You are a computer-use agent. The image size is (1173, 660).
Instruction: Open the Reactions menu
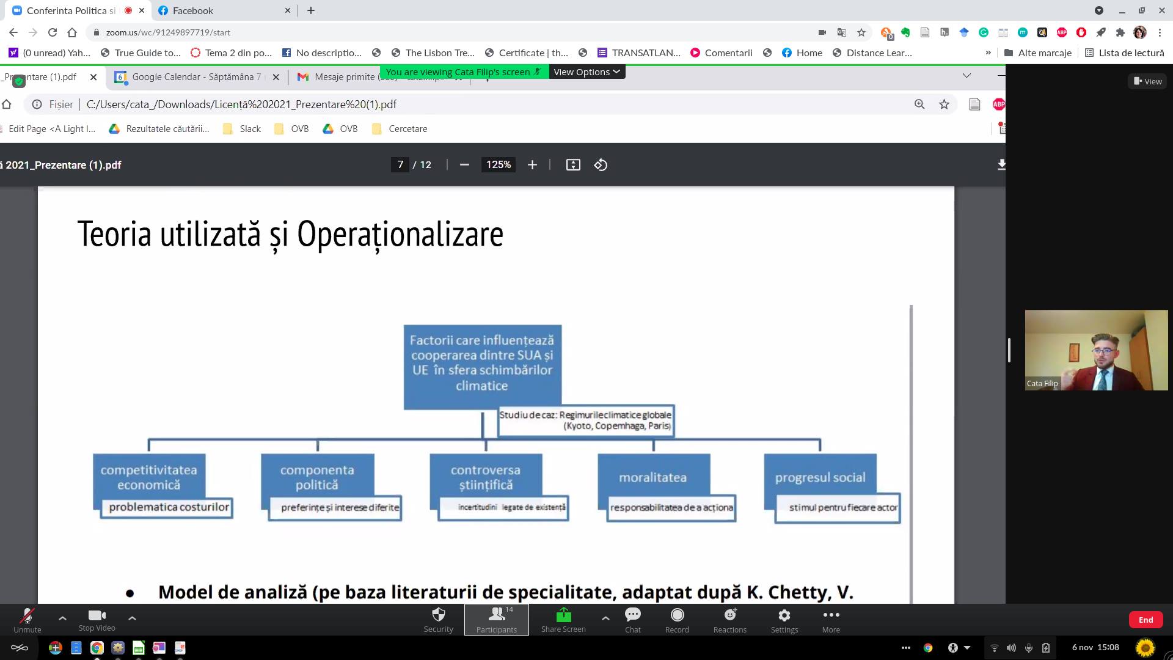(729, 619)
